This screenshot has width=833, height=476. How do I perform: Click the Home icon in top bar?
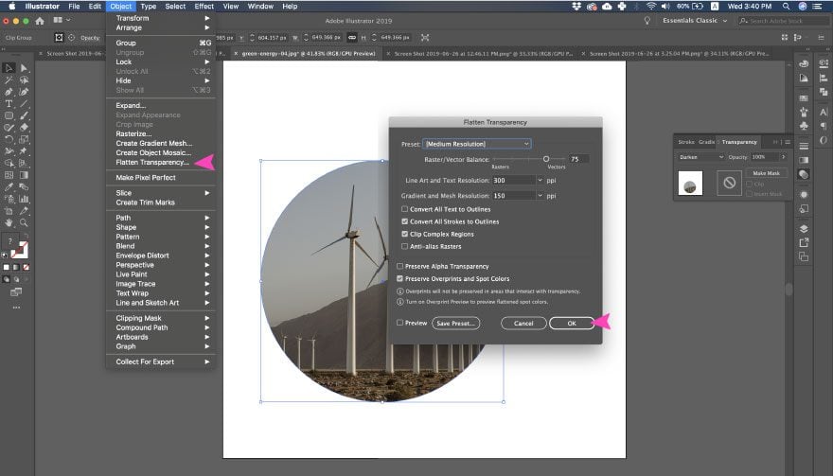pos(40,21)
